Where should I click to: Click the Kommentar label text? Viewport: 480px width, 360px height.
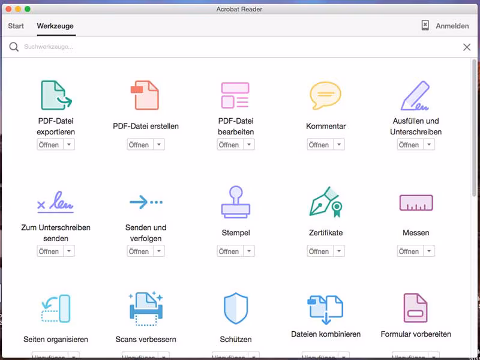[326, 126]
